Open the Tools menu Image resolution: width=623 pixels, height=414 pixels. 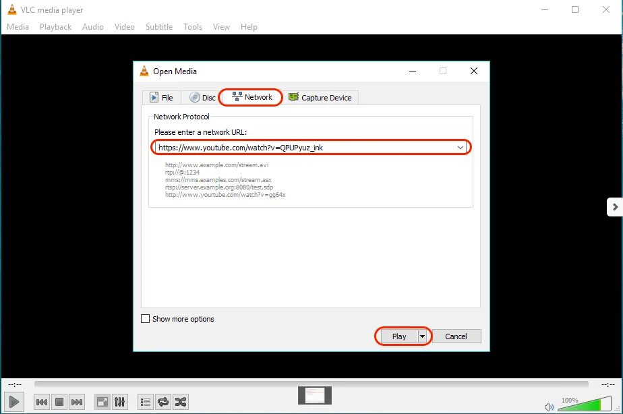pyautogui.click(x=193, y=26)
